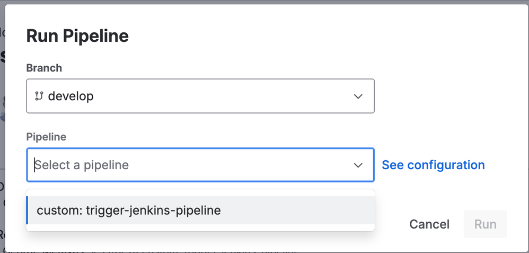Cancel the Run Pipeline dialog
The width and height of the screenshot is (529, 253).
click(429, 224)
